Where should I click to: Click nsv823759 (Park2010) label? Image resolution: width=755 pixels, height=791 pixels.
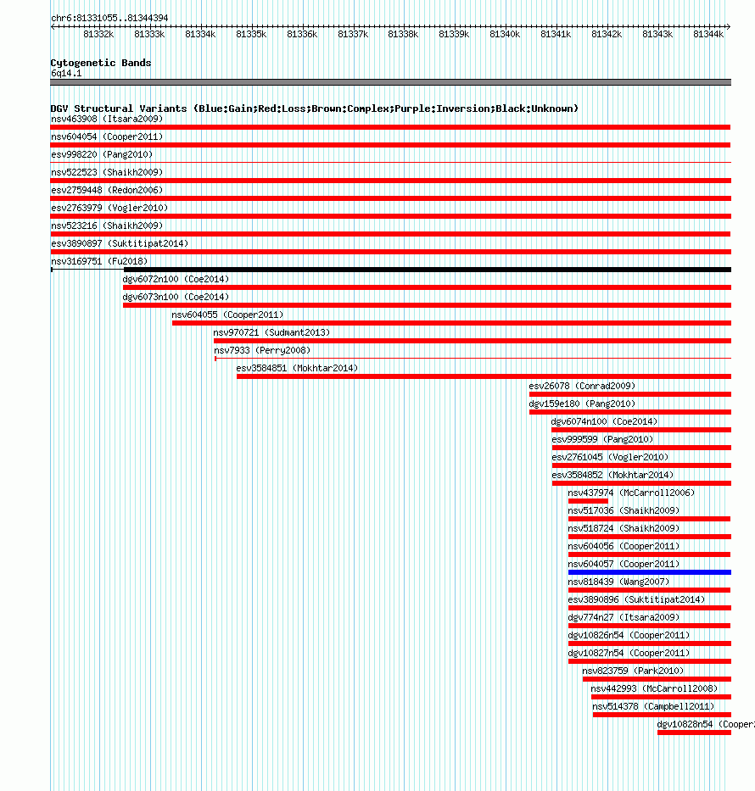tap(633, 671)
